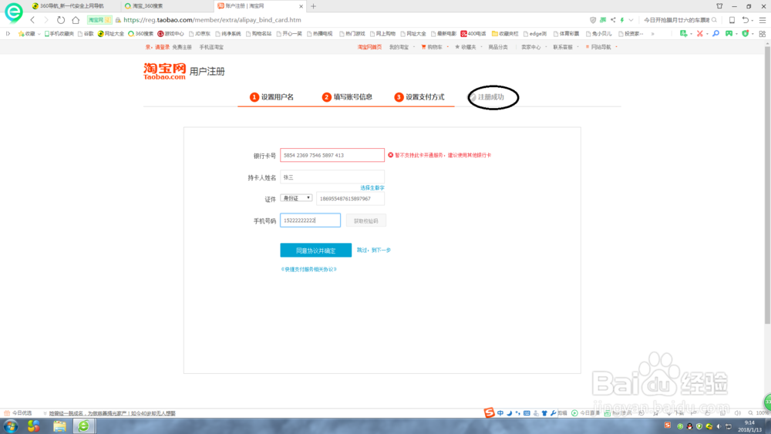This screenshot has width=771, height=434.
Task: Click the 银行卡号 bank card input field
Action: click(x=332, y=155)
